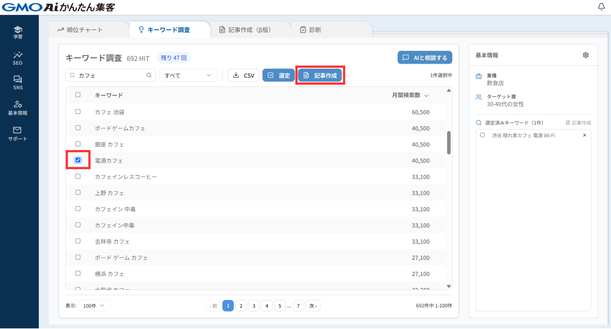The width and height of the screenshot is (611, 329).
Task: Open the 基本情報 sidebar section
Action: 18,108
